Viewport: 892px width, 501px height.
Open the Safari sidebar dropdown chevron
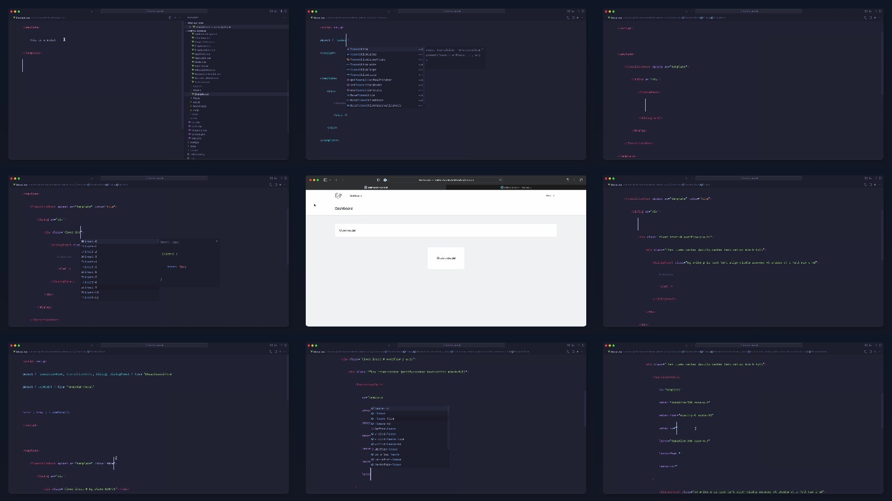click(x=330, y=180)
